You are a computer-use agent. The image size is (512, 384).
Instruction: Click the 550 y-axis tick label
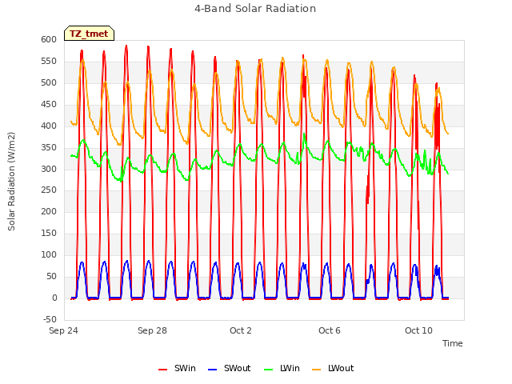point(49,61)
